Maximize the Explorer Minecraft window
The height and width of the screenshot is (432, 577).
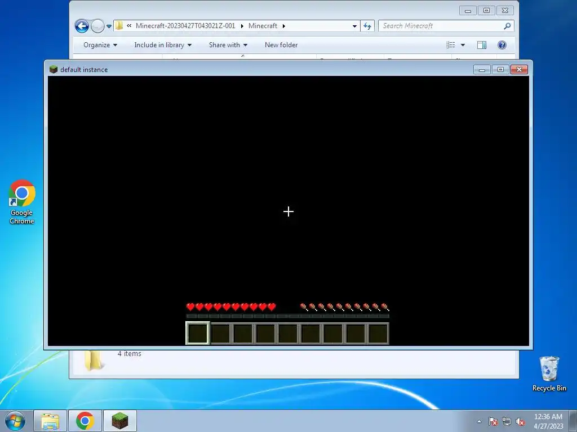coord(486,11)
